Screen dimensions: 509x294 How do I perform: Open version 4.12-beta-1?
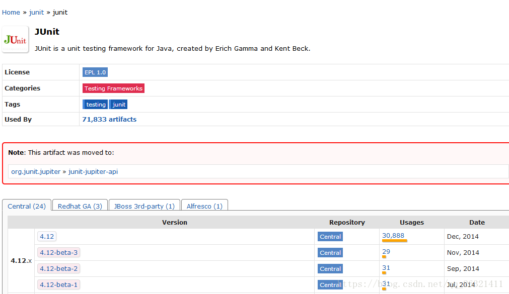(59, 284)
